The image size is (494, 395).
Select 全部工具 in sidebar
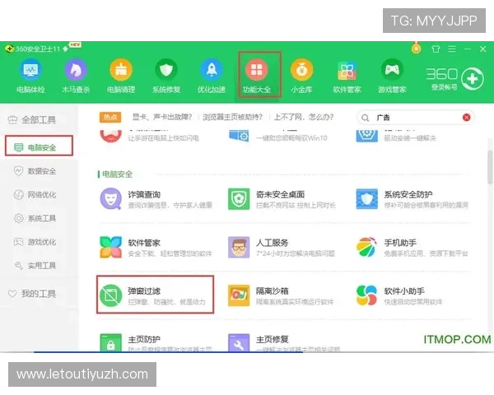click(x=32, y=119)
